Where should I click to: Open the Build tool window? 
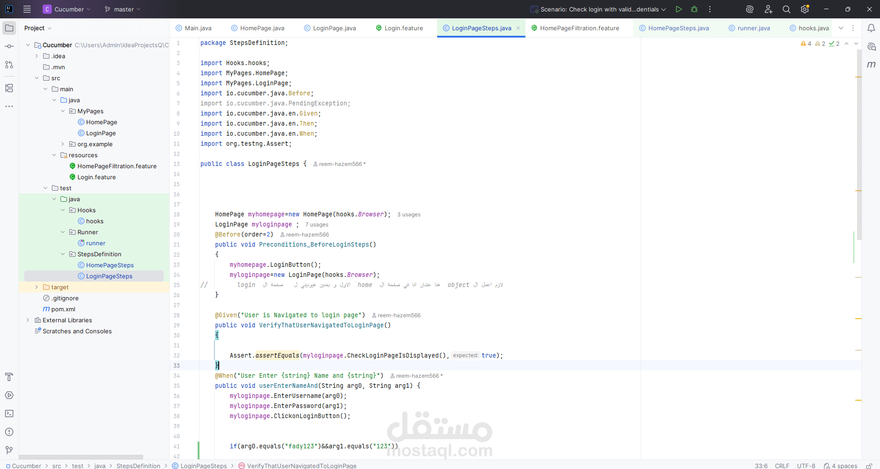pyautogui.click(x=9, y=377)
